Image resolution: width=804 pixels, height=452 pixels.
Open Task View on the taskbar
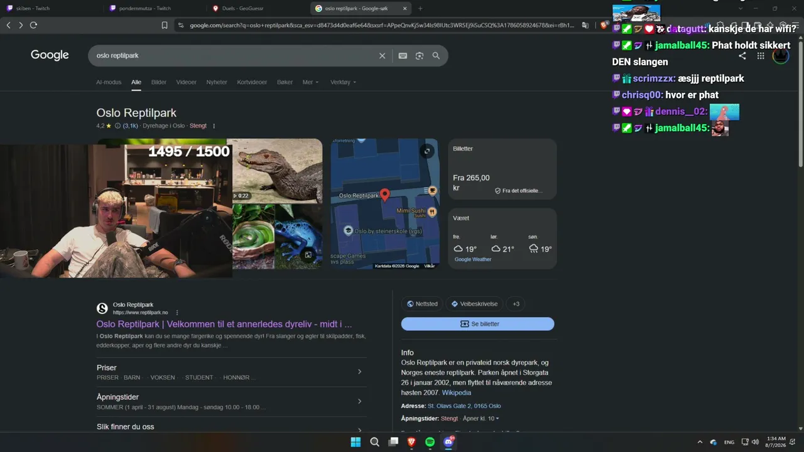click(x=393, y=442)
